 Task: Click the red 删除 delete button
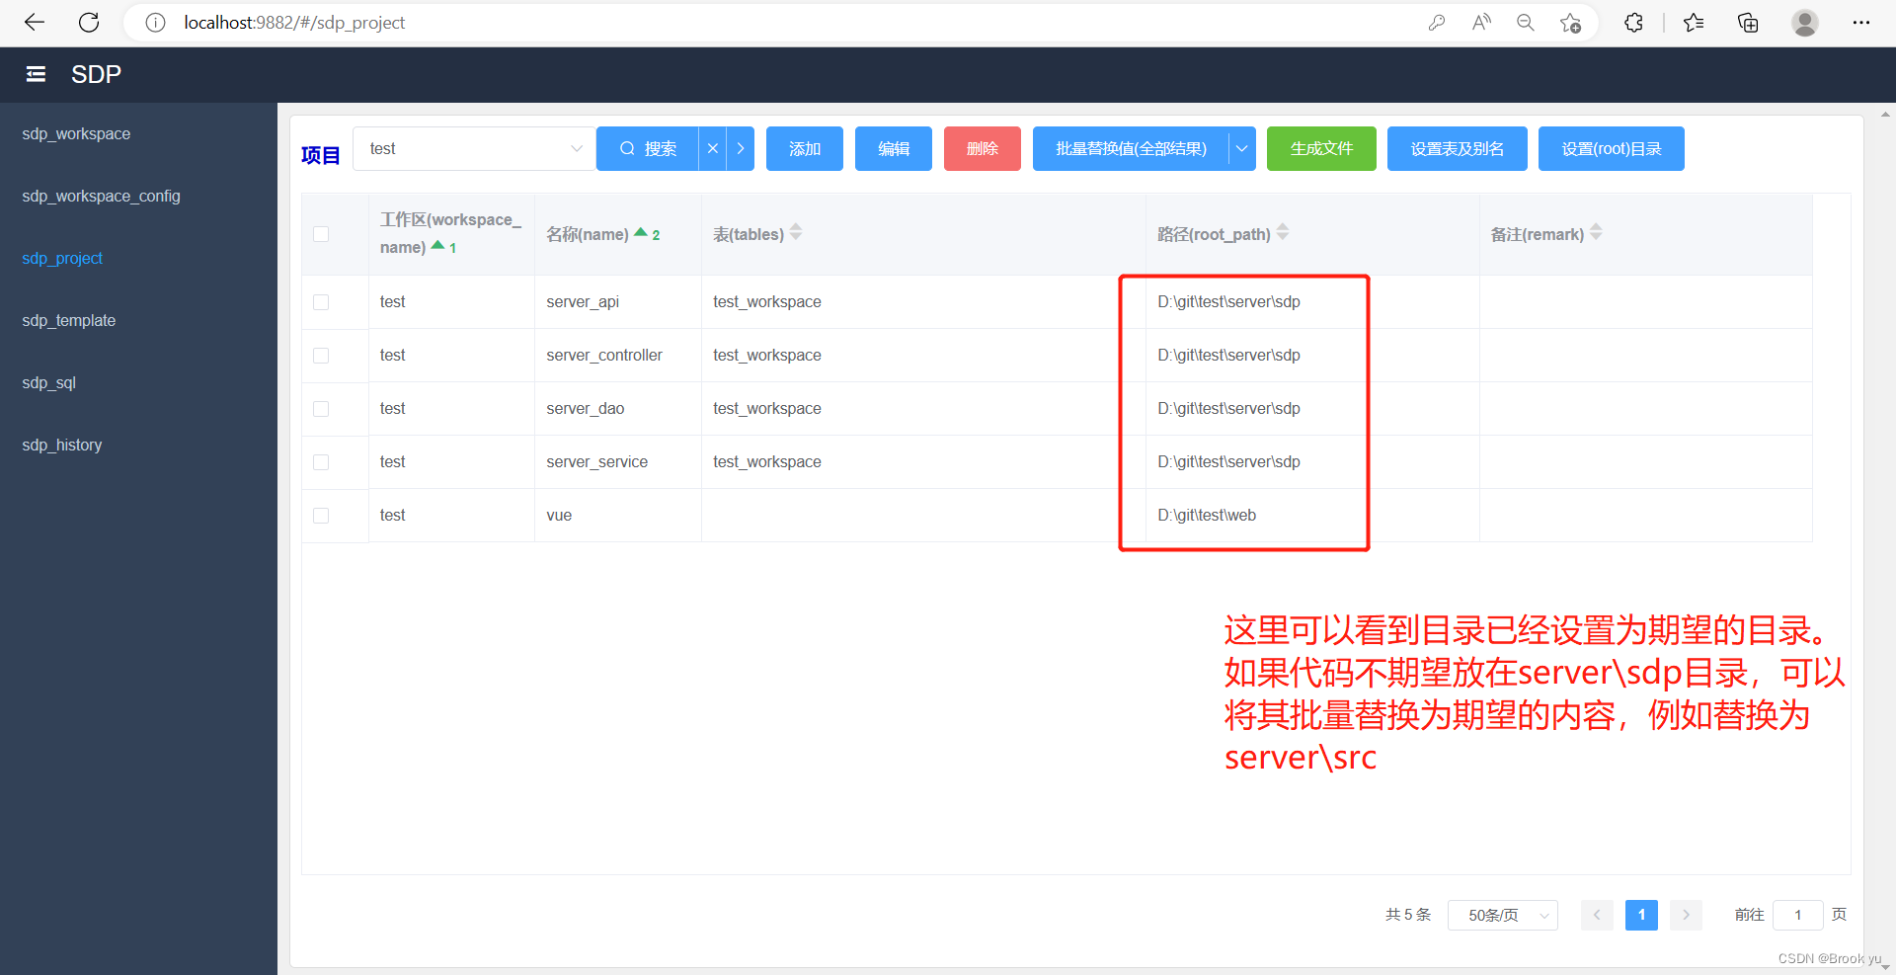pos(983,148)
